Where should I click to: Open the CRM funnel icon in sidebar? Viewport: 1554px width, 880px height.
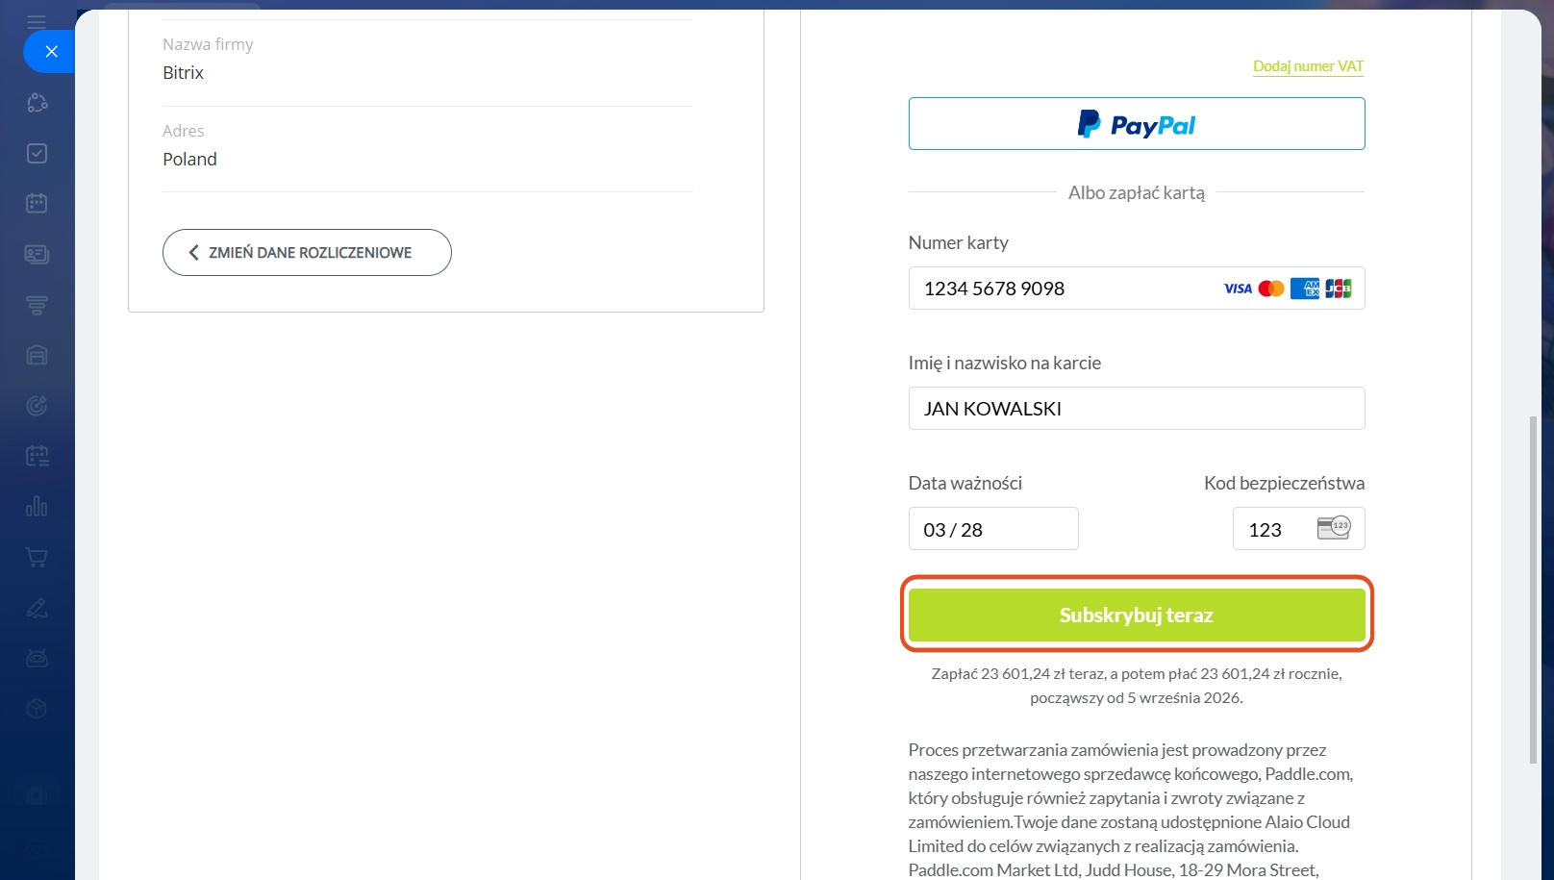pyautogui.click(x=37, y=305)
